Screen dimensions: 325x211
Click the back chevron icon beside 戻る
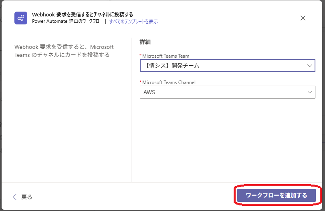click(15, 197)
